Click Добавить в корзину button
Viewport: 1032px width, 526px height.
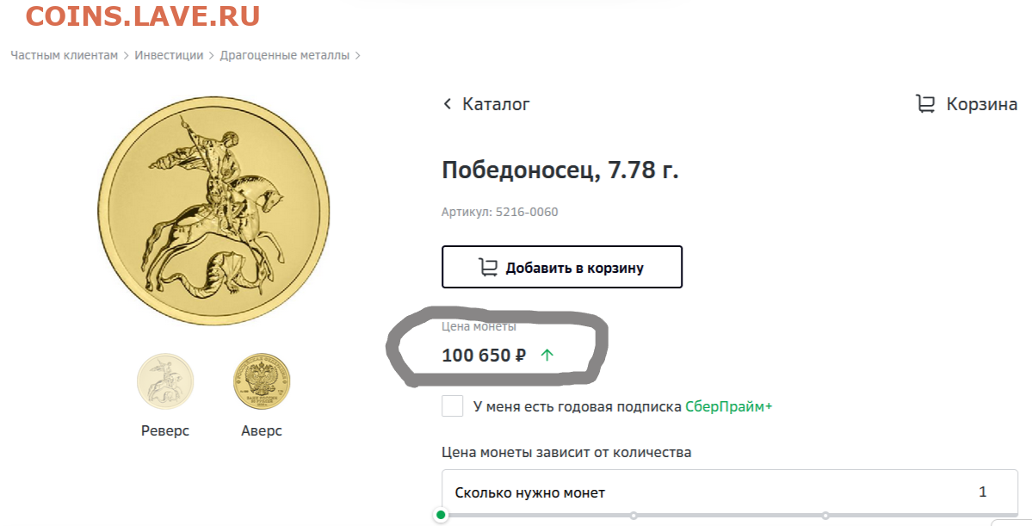[562, 267]
